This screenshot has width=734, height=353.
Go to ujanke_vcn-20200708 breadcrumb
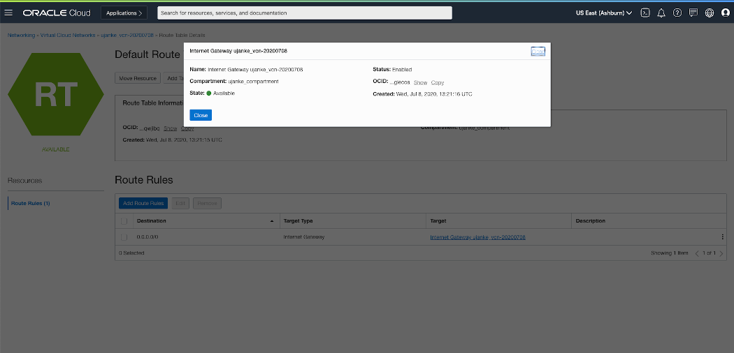pos(127,35)
